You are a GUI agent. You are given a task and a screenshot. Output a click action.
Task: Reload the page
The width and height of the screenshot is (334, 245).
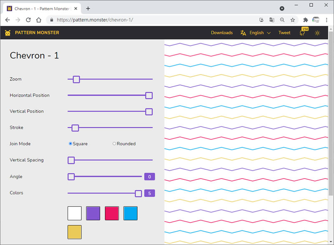28,20
